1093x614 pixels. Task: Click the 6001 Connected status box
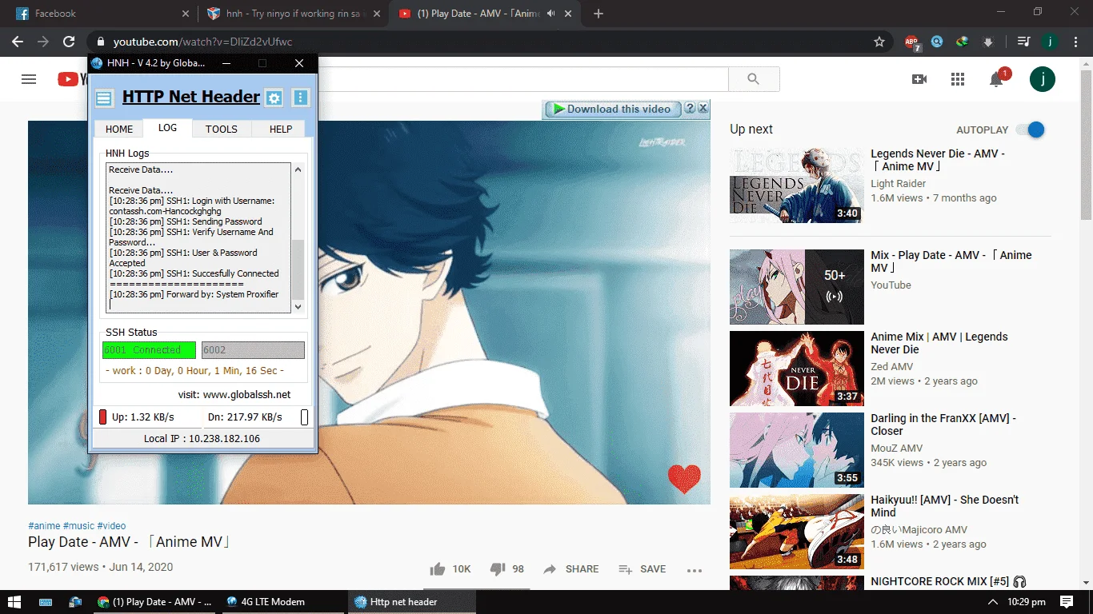tap(149, 350)
